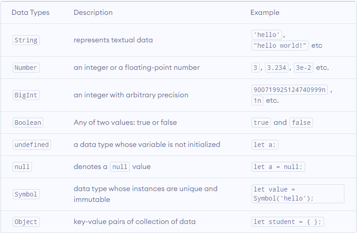Screen dimensions: 357x233
Task: Click the let a = null; example
Action: pos(278,167)
